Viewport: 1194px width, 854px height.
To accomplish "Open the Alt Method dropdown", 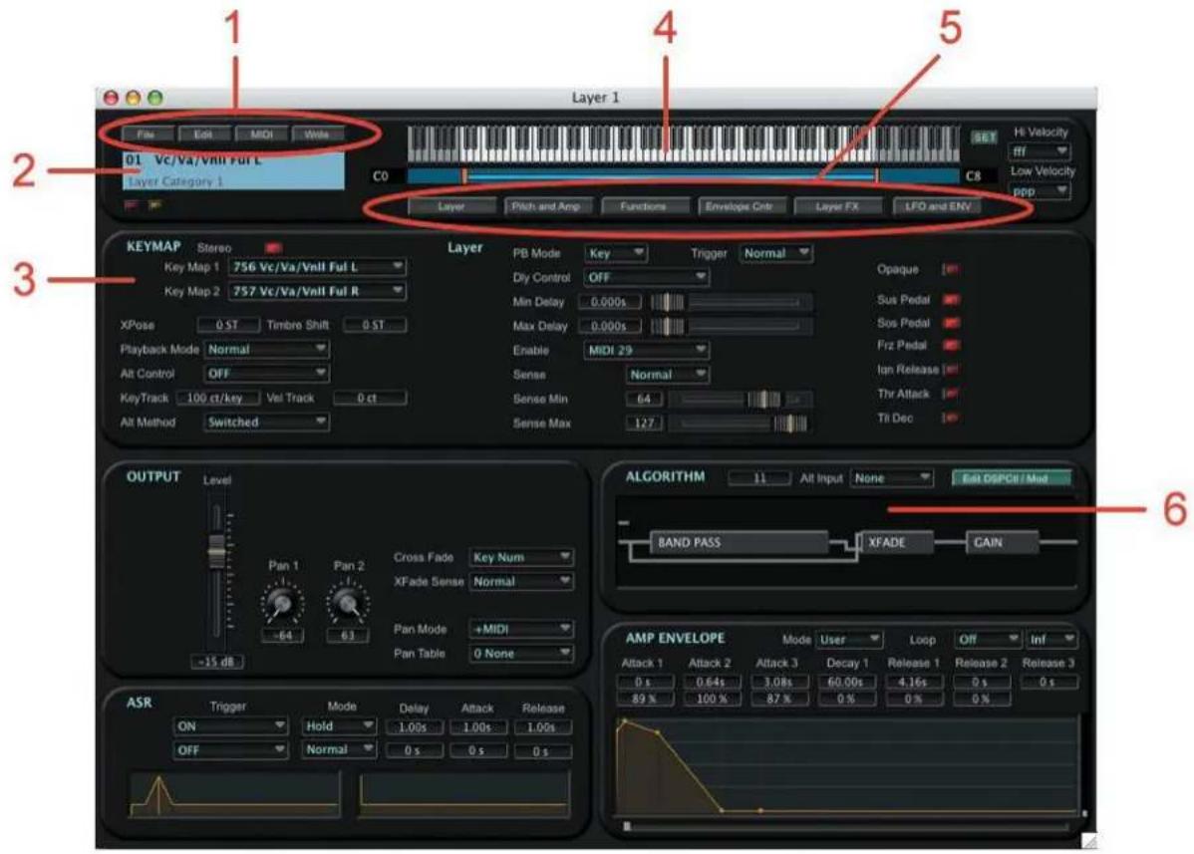I will coord(266,423).
